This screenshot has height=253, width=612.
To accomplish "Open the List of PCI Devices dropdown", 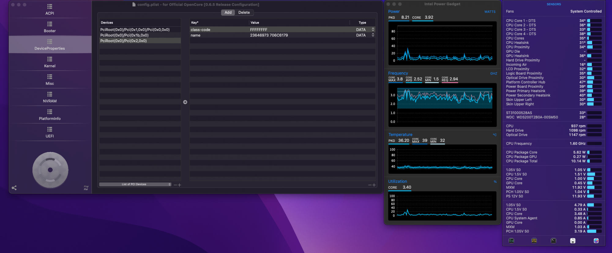I will [135, 184].
